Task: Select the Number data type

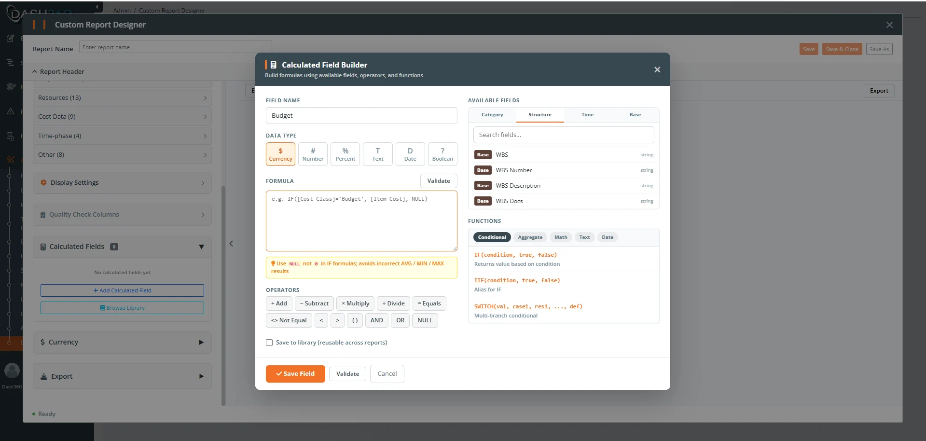Action: coord(313,154)
